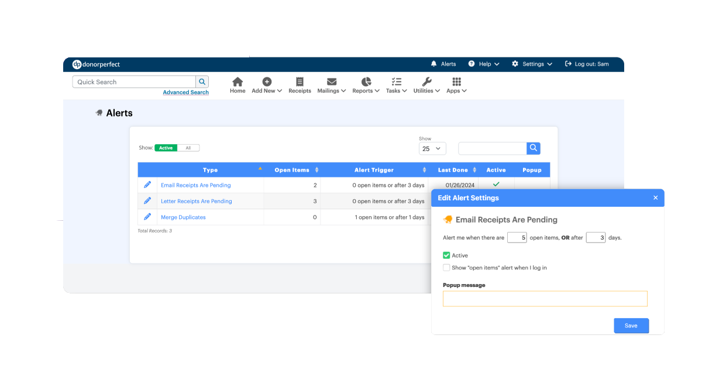Uncheck the Active checkbox in dialog
Screen dimensions: 702x369
(446, 255)
